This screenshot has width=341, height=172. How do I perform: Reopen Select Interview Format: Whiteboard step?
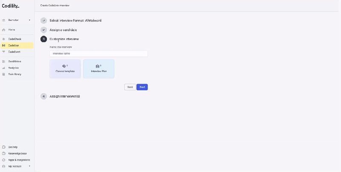pyautogui.click(x=75, y=20)
